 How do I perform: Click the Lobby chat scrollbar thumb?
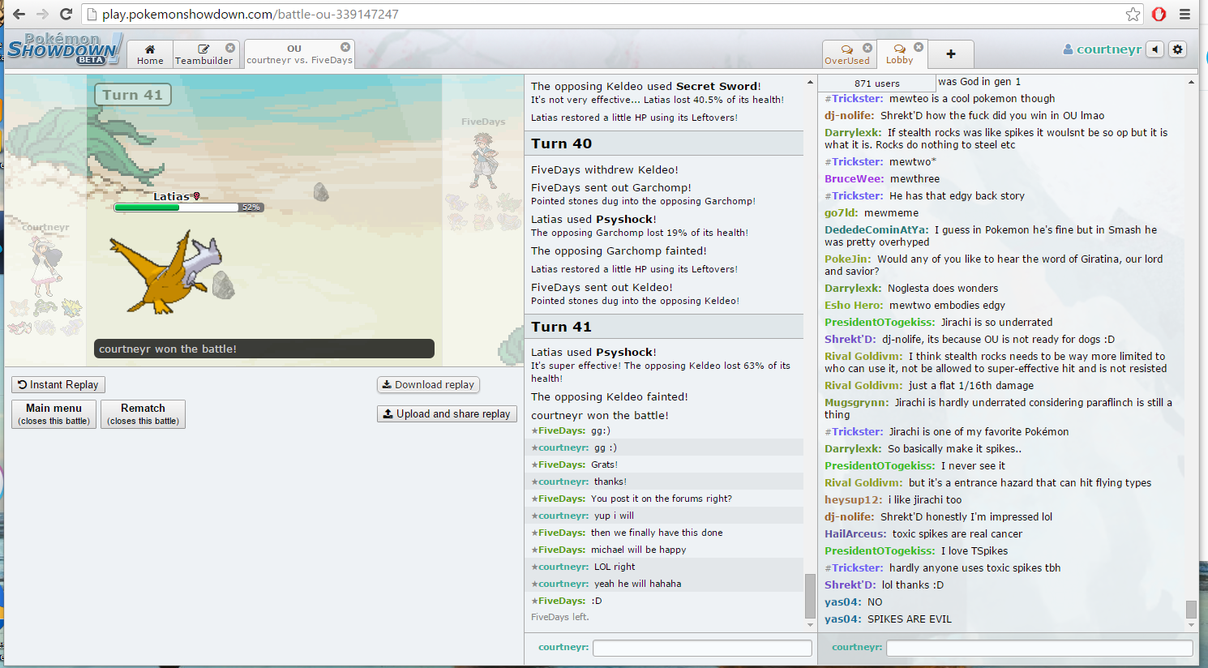[x=1191, y=609]
